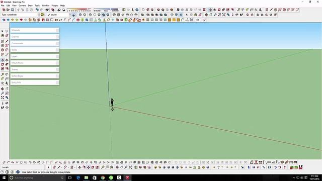Expand the Materials tray panel button
The width and height of the screenshot is (322, 181).
(x=57, y=30)
